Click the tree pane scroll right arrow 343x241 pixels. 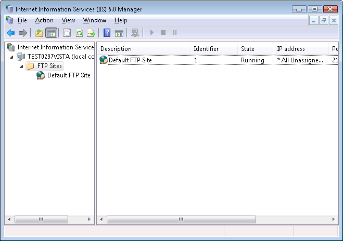coord(89,219)
